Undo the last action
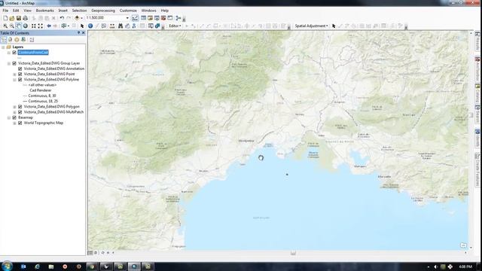The height and width of the screenshot is (271, 482). [x=62, y=18]
